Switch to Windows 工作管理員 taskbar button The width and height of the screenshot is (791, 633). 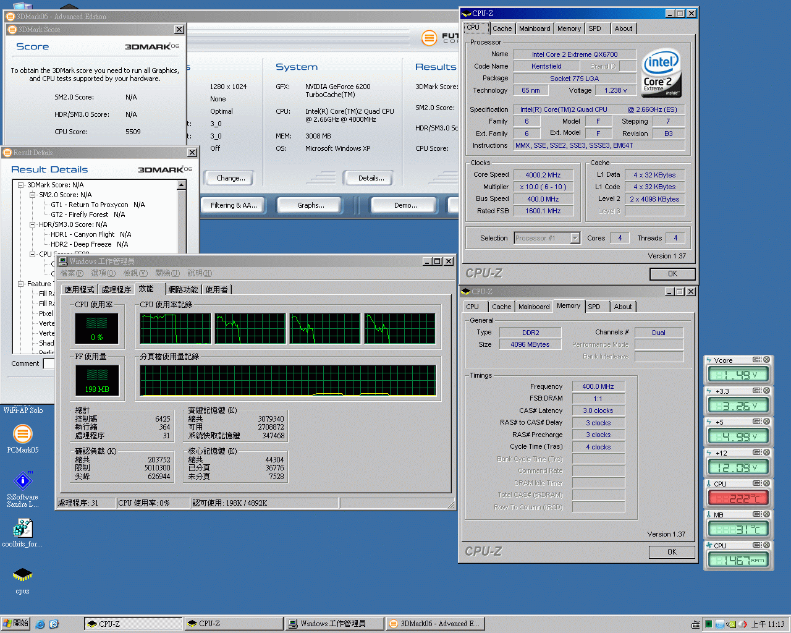point(334,624)
